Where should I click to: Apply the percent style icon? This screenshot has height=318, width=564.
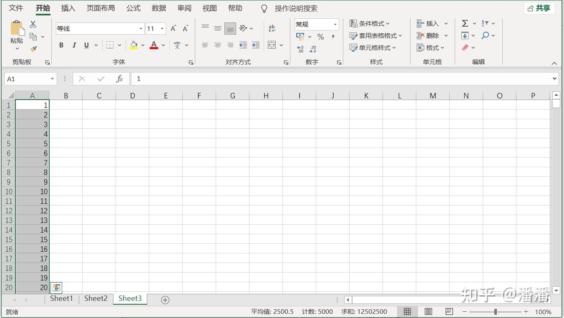[x=320, y=37]
